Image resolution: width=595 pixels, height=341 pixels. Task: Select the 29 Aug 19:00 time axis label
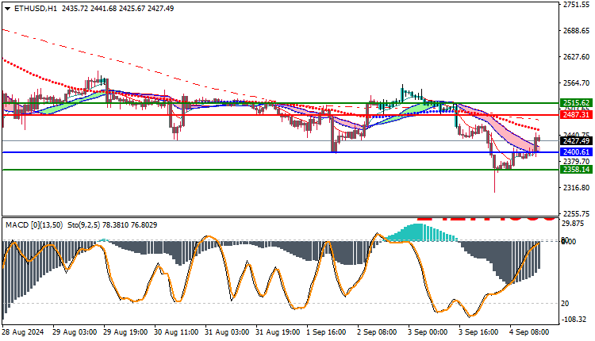(x=125, y=332)
